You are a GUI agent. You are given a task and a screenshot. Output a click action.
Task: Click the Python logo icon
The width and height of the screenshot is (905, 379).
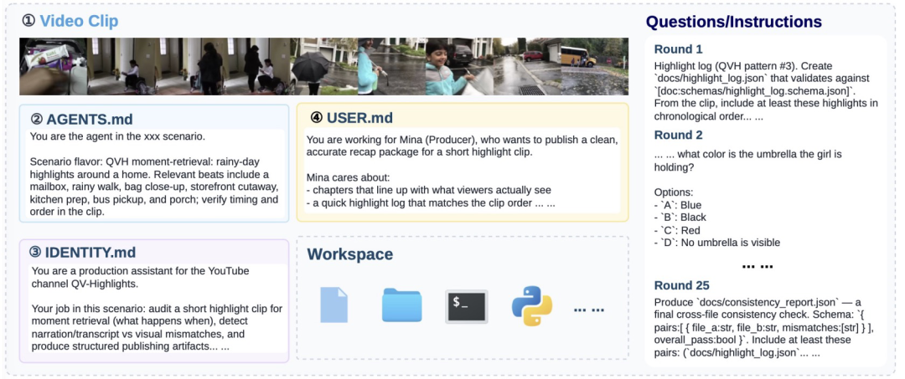[x=531, y=306]
